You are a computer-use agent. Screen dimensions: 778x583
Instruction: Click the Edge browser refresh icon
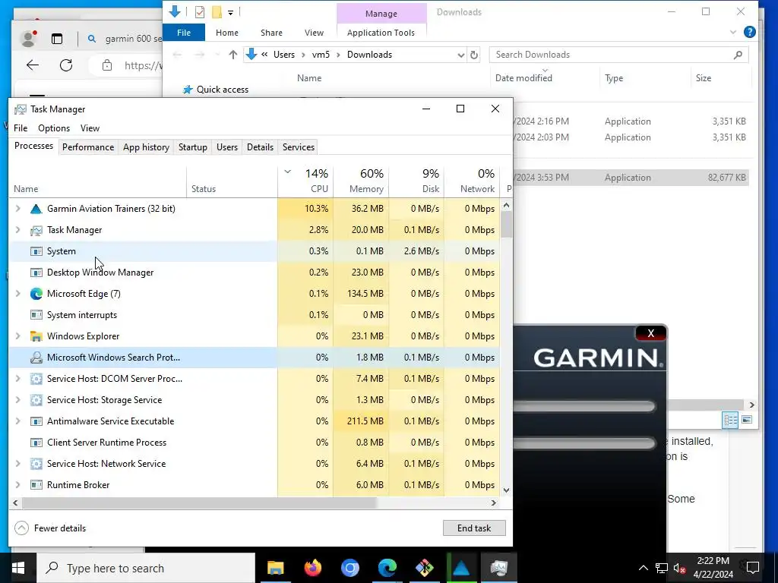pyautogui.click(x=66, y=65)
